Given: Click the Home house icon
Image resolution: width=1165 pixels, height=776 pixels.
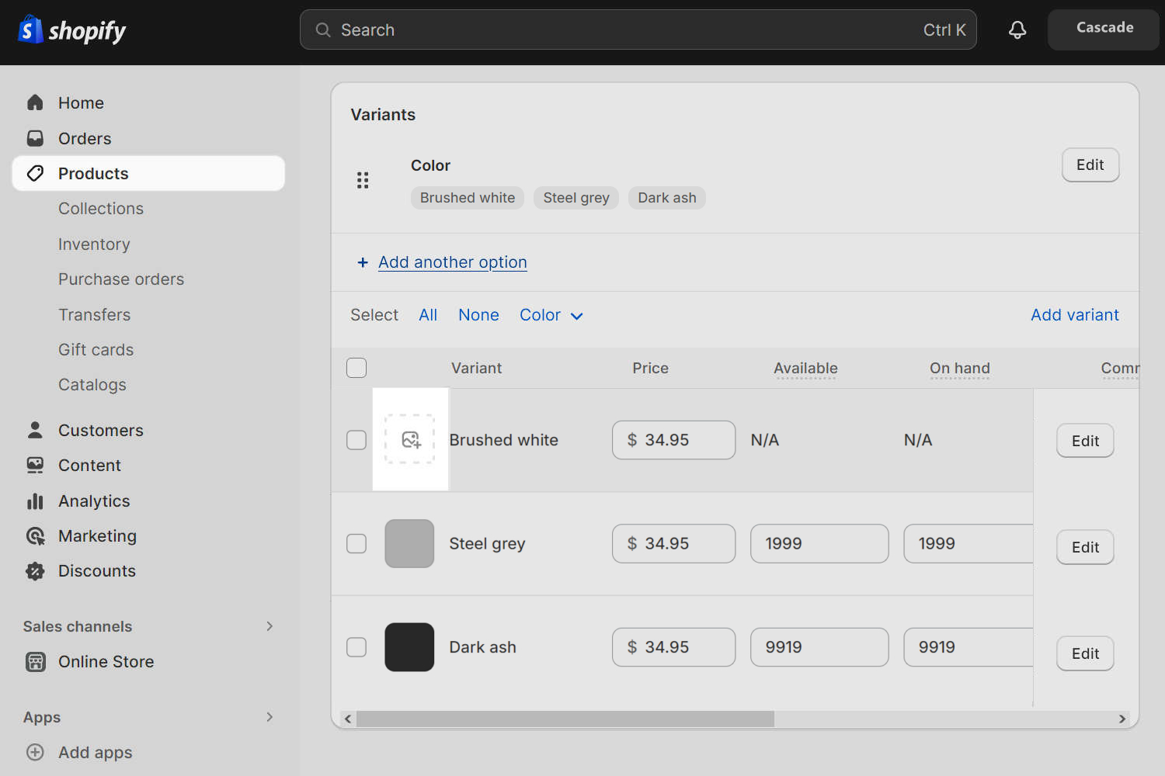Looking at the screenshot, I should click(35, 102).
